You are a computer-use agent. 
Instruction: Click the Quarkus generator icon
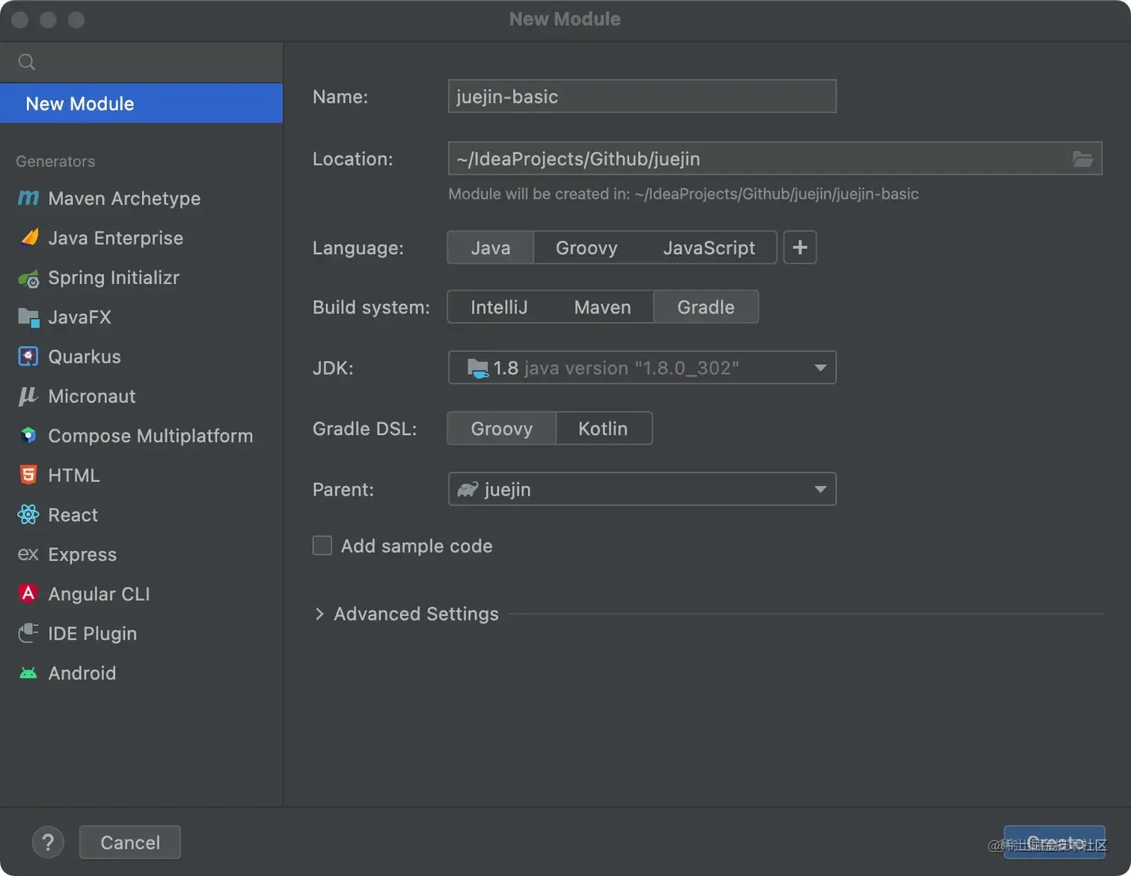coord(28,357)
